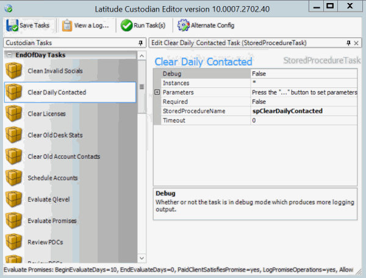Click the Save Tasks floppy disk icon

tap(12, 25)
